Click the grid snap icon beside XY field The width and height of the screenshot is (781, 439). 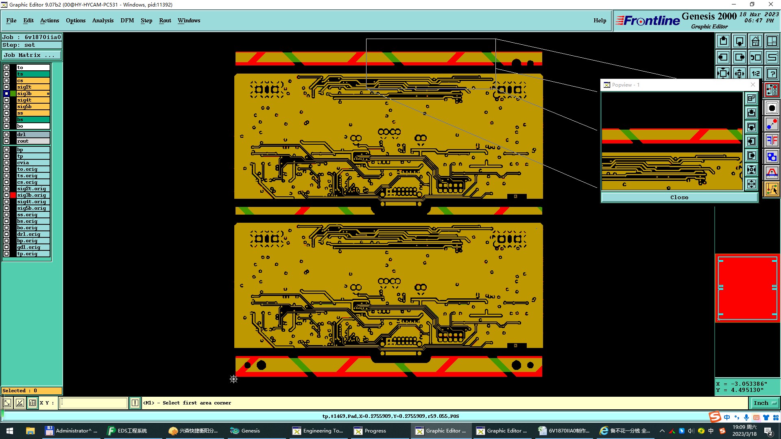[x=33, y=403]
